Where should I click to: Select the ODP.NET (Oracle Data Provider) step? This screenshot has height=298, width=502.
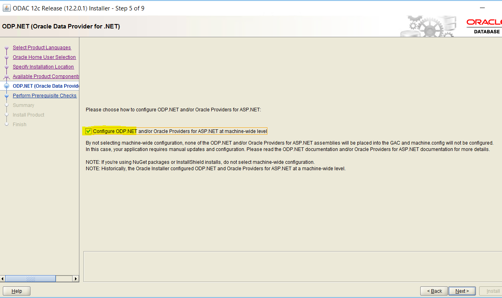point(46,86)
